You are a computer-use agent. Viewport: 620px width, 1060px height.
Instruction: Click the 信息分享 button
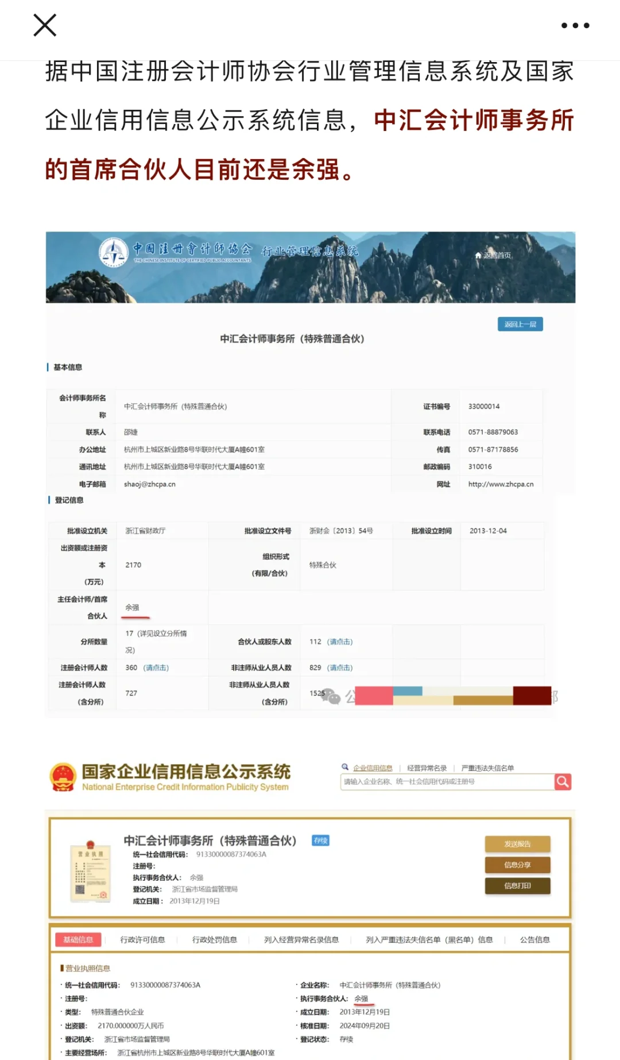point(518,865)
